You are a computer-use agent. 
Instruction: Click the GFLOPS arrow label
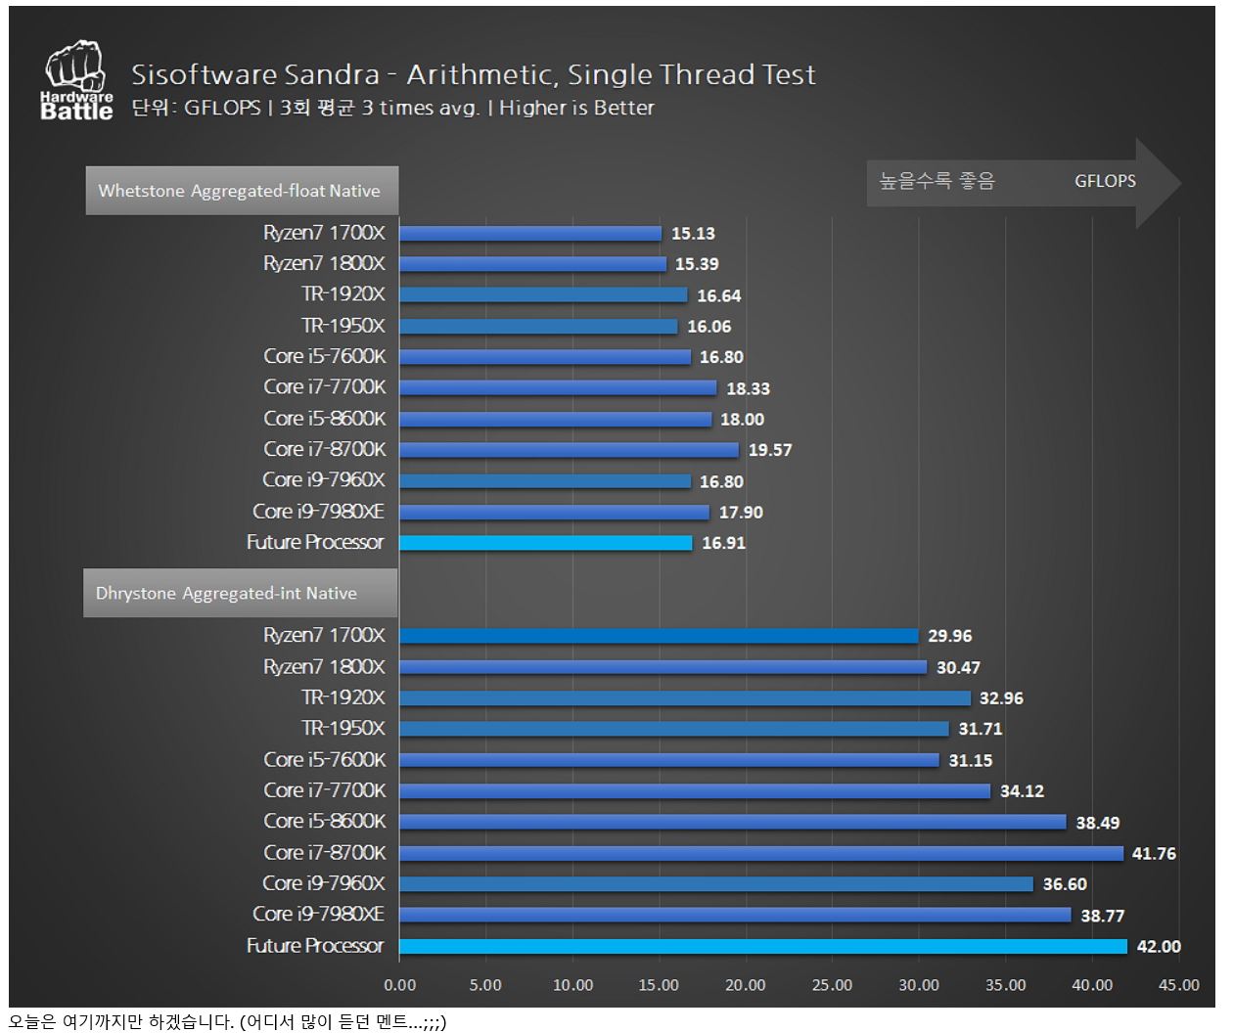click(1105, 181)
